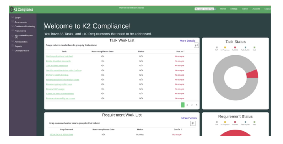Open the Reports sidebar item

coord(18,46)
